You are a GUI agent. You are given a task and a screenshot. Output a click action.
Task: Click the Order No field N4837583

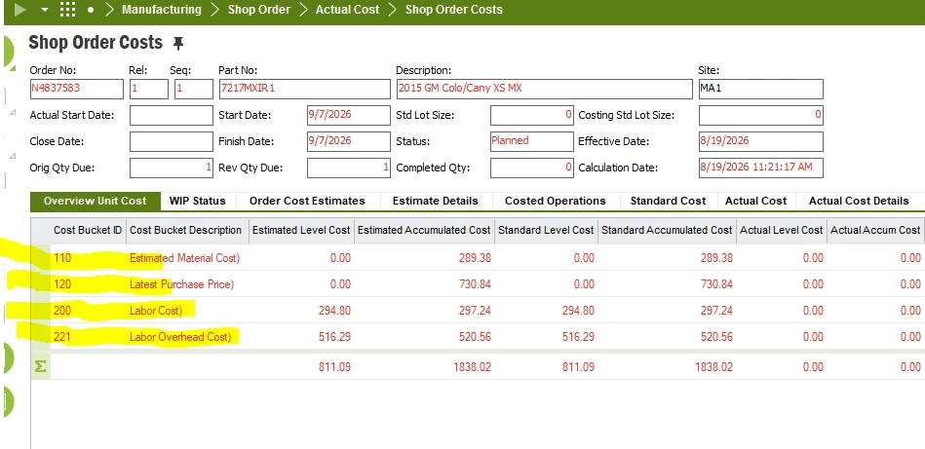[x=77, y=89]
